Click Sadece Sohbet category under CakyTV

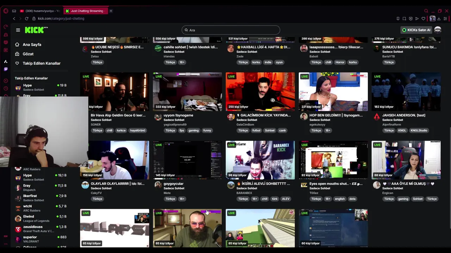coord(101,188)
